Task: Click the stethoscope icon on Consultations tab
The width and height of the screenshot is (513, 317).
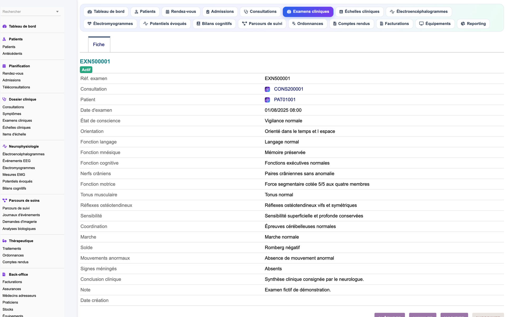Action: pyautogui.click(x=246, y=12)
